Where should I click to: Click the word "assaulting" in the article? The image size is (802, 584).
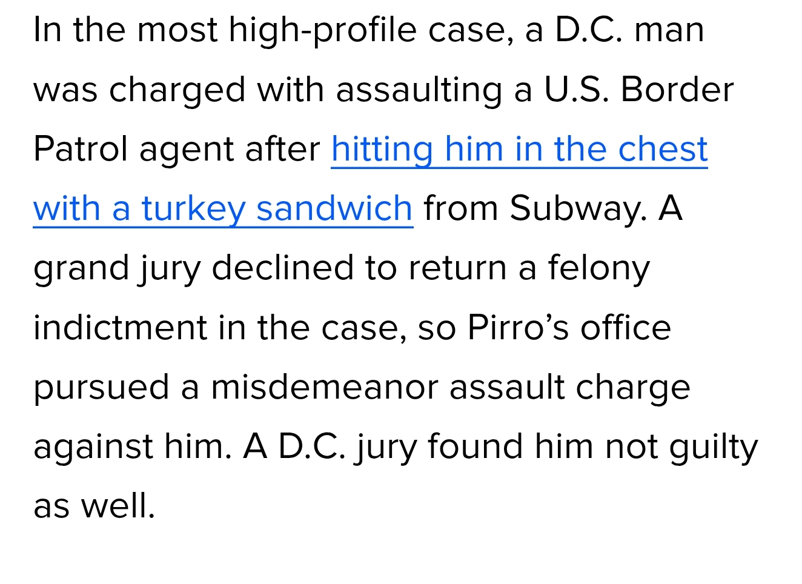coord(419,90)
